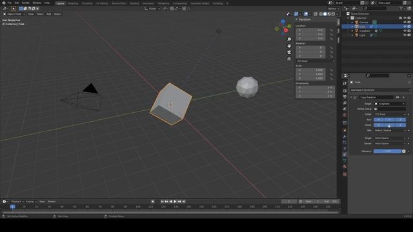Open the rotation mode XYZ Euler dropdown in sidebar
413x232 pixels.
316,61
